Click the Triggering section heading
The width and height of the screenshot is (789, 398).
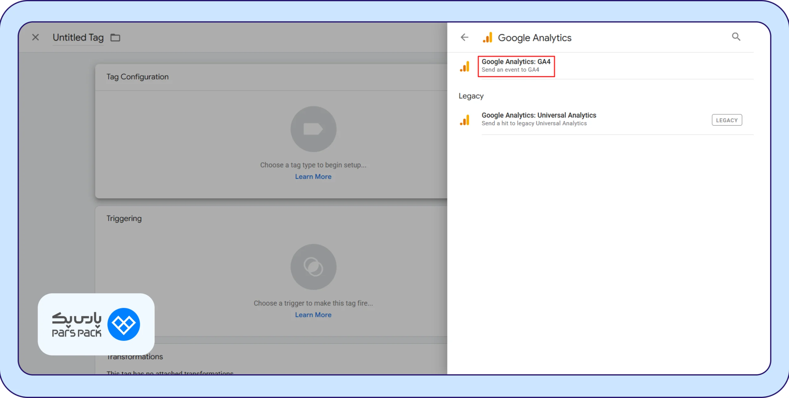pyautogui.click(x=124, y=218)
